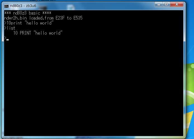Click the empty black console area
This screenshot has width=194, height=139.
(94, 87)
